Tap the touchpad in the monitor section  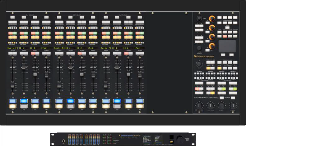point(227,46)
